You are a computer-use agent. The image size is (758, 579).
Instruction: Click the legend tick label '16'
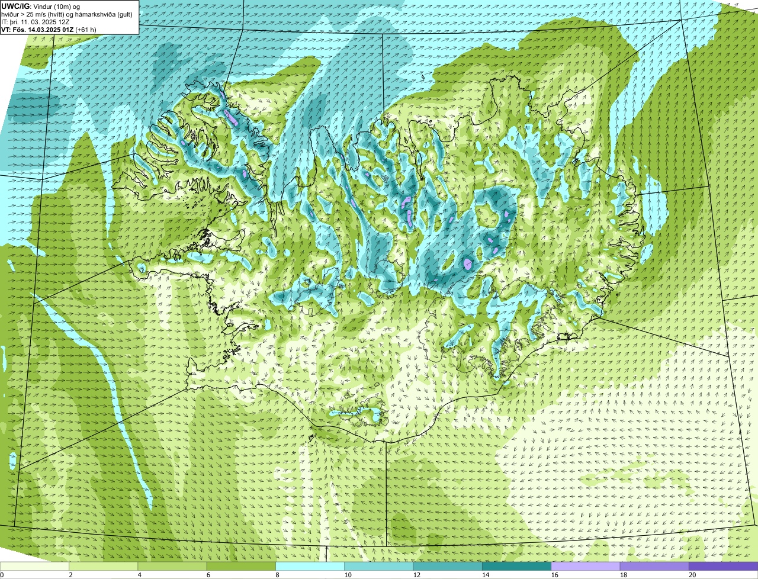click(x=554, y=575)
